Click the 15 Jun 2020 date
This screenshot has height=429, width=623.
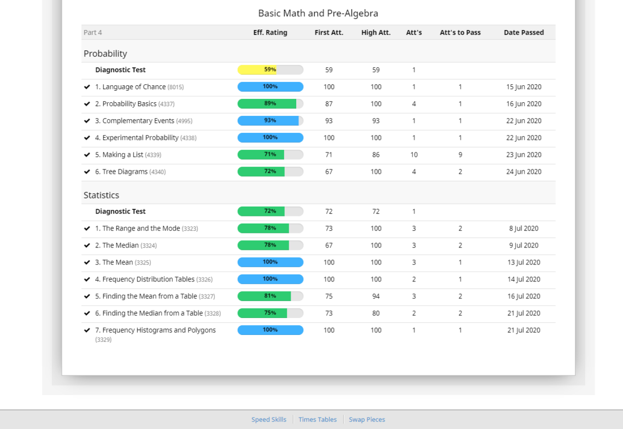coord(524,87)
